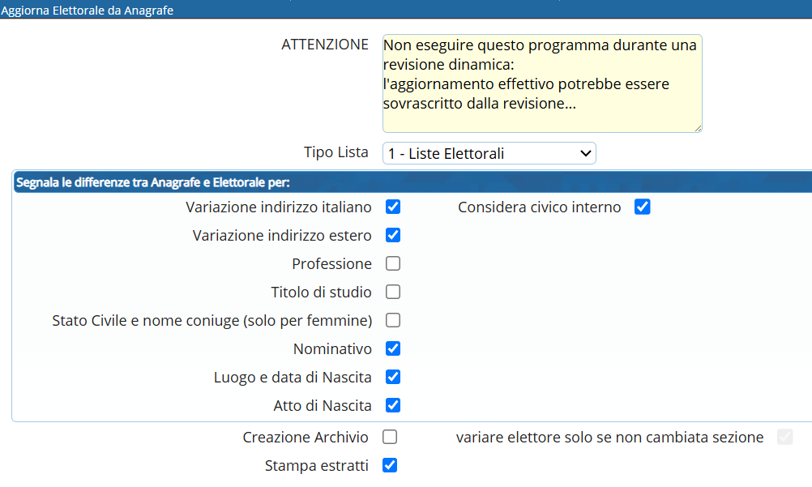Uncheck Variazione indirizzo italiano checkbox
The height and width of the screenshot is (487, 812).
[393, 207]
